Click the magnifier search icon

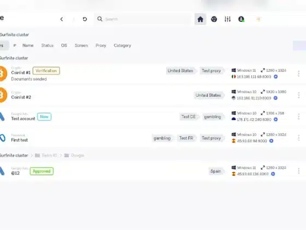tap(99, 19)
